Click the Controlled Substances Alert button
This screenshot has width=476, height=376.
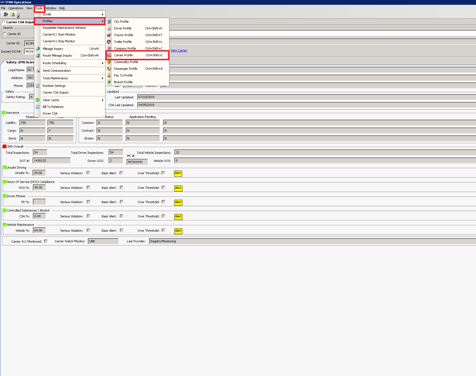(x=178, y=217)
